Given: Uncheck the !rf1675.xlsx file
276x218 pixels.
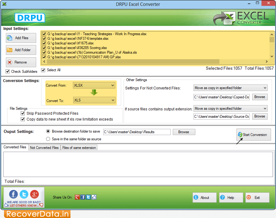Looking at the screenshot, I should coord(44,43).
